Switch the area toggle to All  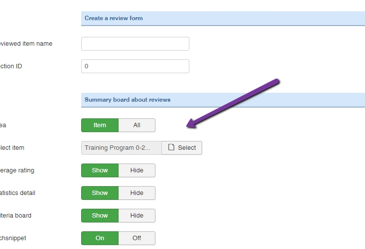pyautogui.click(x=137, y=125)
